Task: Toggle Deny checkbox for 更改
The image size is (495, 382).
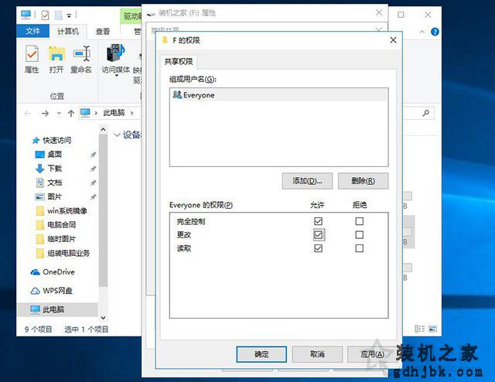Action: pyautogui.click(x=359, y=235)
